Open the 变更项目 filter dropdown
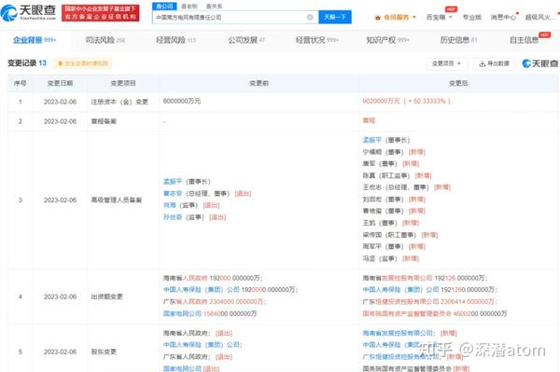560x372 pixels. [446, 63]
